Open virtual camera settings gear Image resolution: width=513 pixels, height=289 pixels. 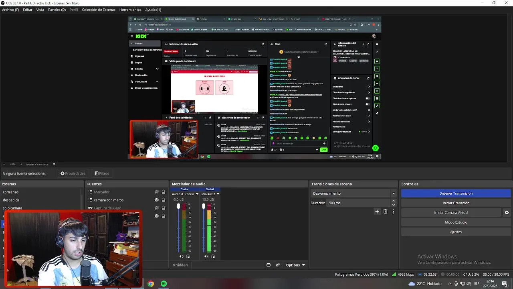pyautogui.click(x=507, y=213)
